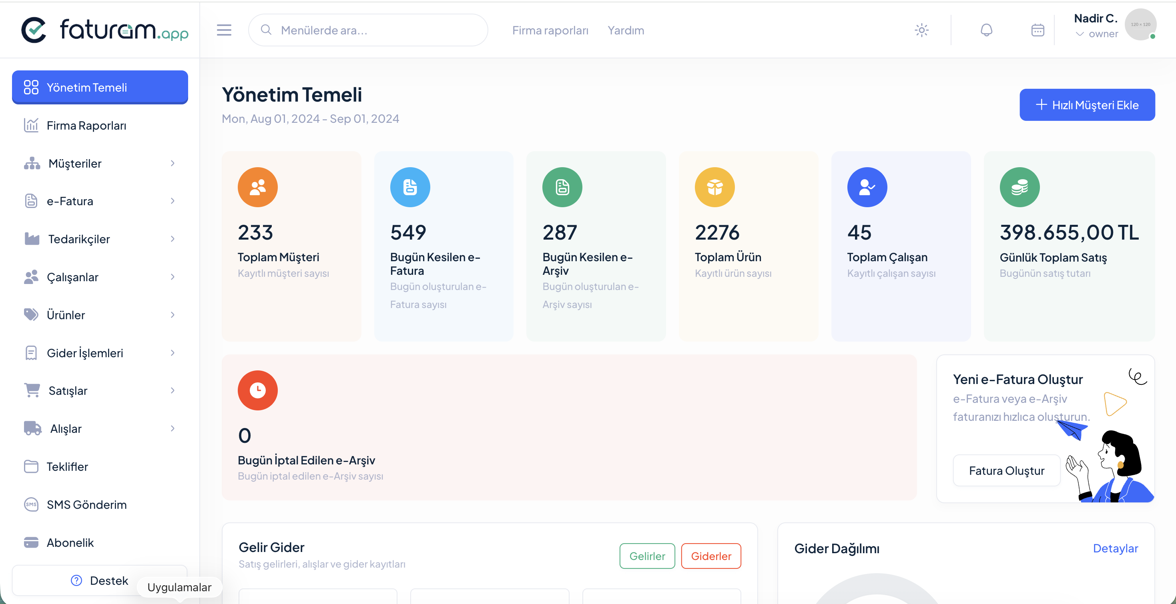Open notifications bell icon
The width and height of the screenshot is (1176, 604).
(986, 30)
